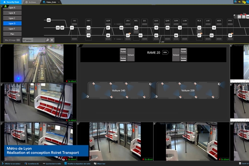Select train marker 19 at SAX station

pos(156,28)
